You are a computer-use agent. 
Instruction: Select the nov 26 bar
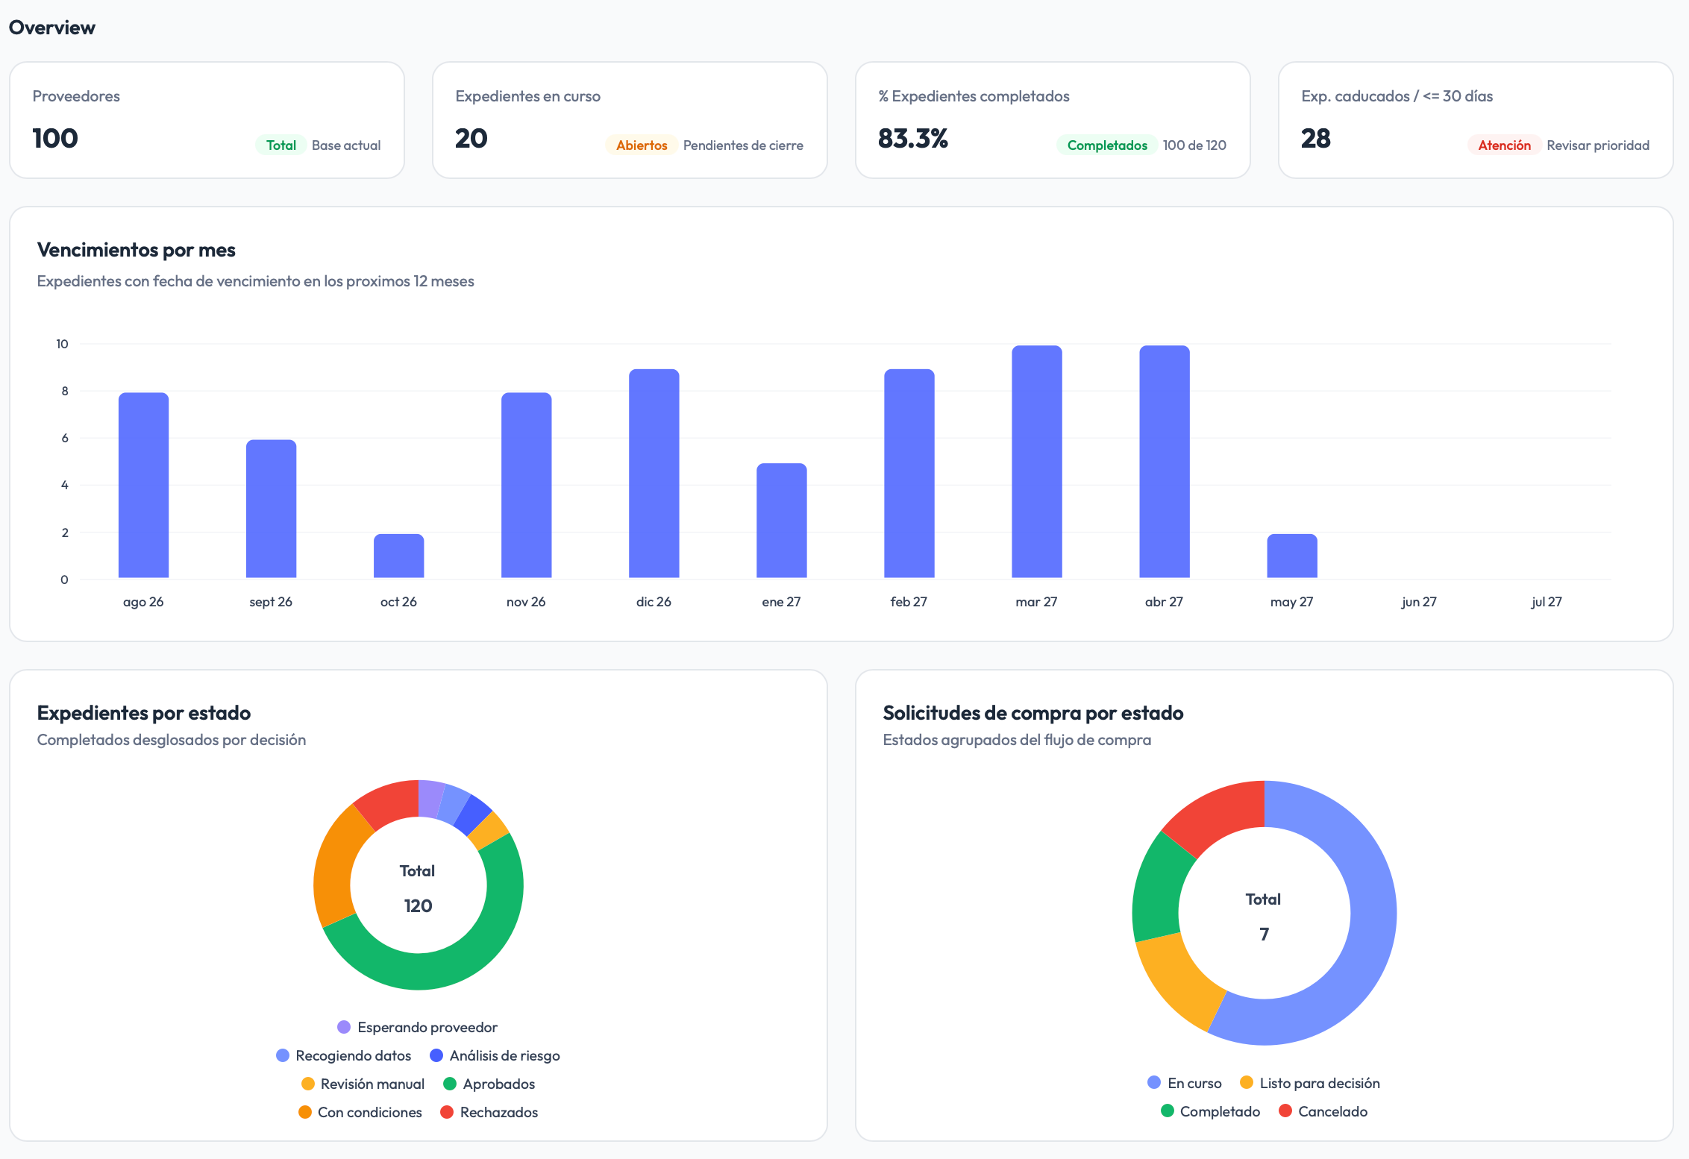[526, 485]
